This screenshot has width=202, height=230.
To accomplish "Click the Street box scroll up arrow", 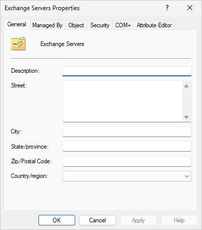I will pos(186,86).
